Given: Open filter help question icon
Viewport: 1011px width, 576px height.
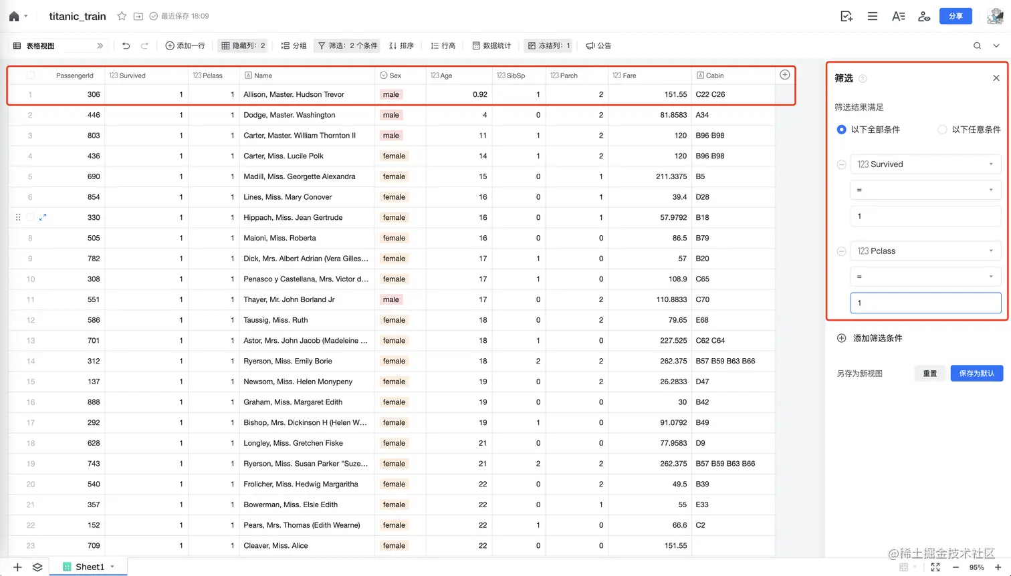Looking at the screenshot, I should 863,78.
